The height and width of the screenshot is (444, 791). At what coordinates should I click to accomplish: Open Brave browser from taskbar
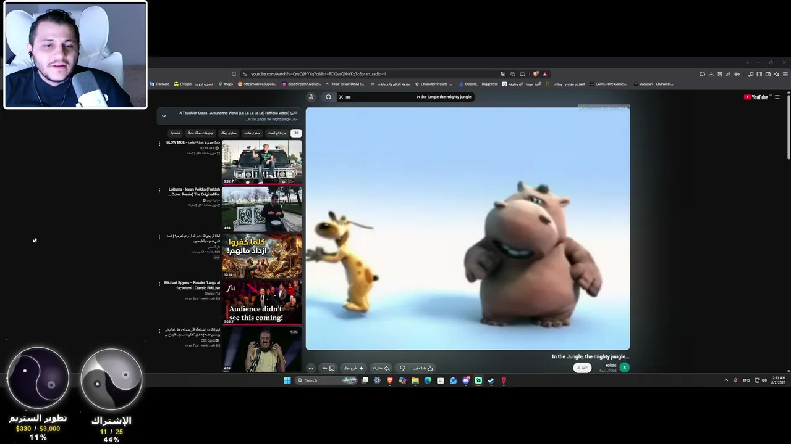pyautogui.click(x=390, y=380)
